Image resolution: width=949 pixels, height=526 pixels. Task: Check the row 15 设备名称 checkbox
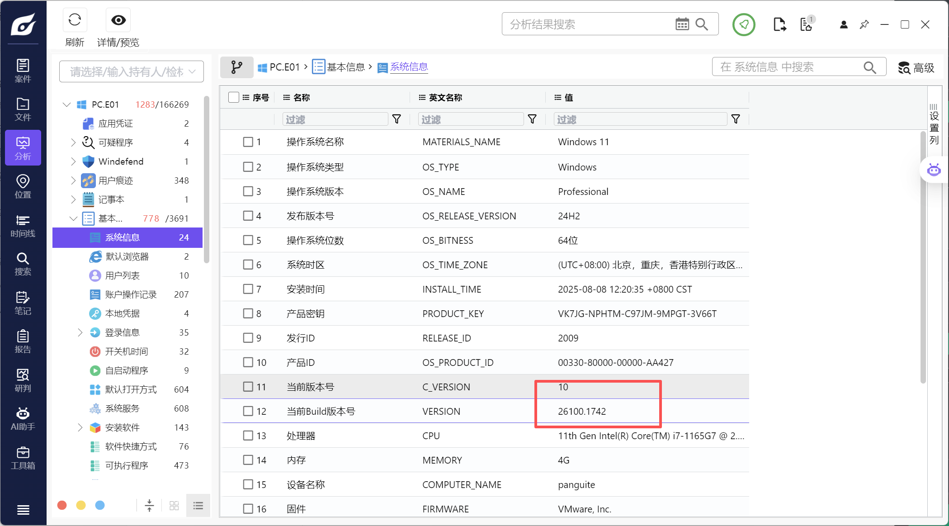pyautogui.click(x=248, y=484)
